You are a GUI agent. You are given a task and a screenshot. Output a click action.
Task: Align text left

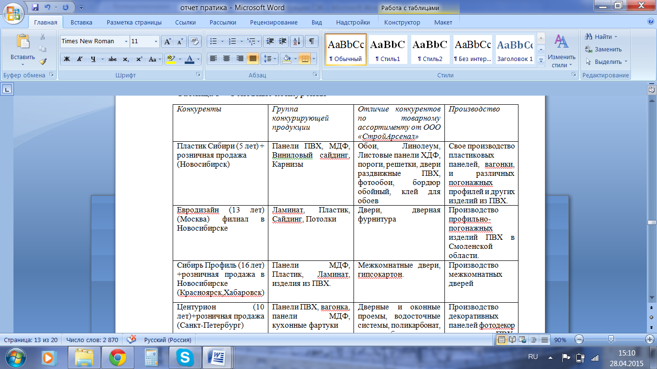click(x=214, y=59)
